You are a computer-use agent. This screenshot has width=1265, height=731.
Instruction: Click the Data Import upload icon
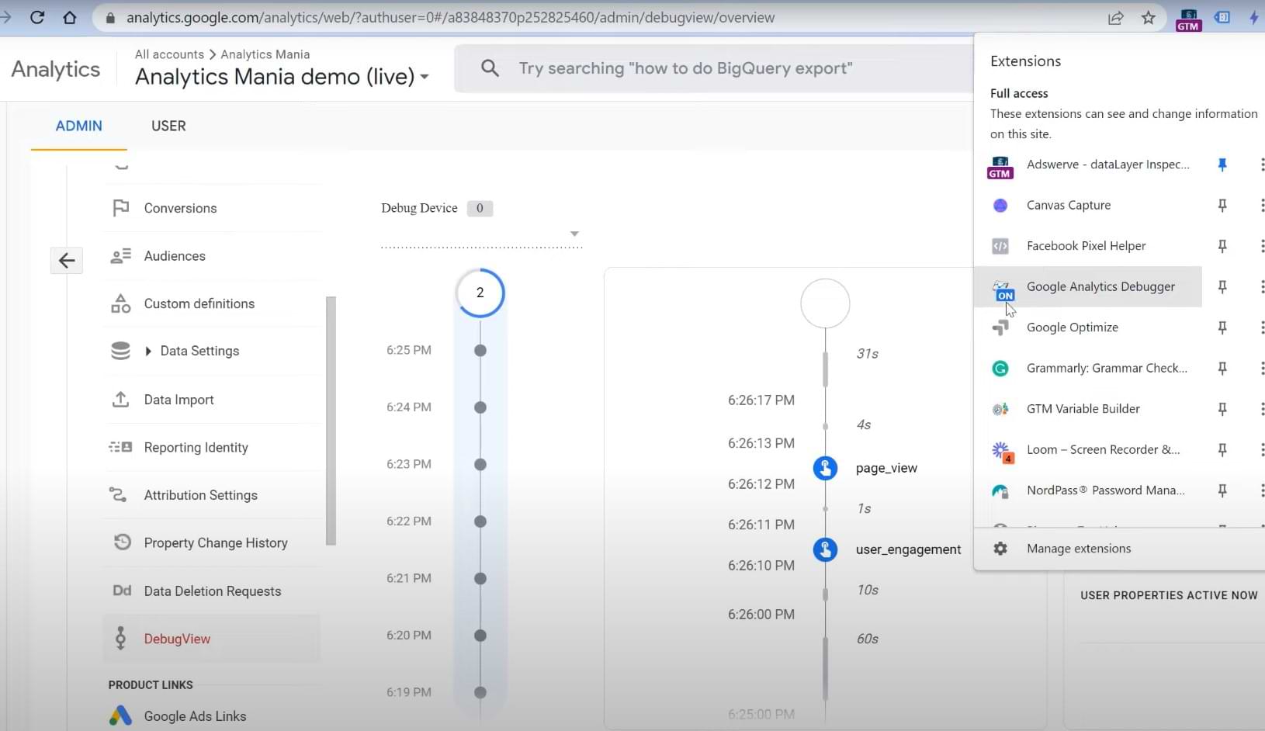[x=120, y=400]
